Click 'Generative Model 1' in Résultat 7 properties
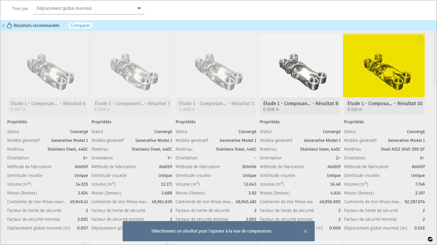Viewport: 437px width, 245px height. (x=154, y=140)
